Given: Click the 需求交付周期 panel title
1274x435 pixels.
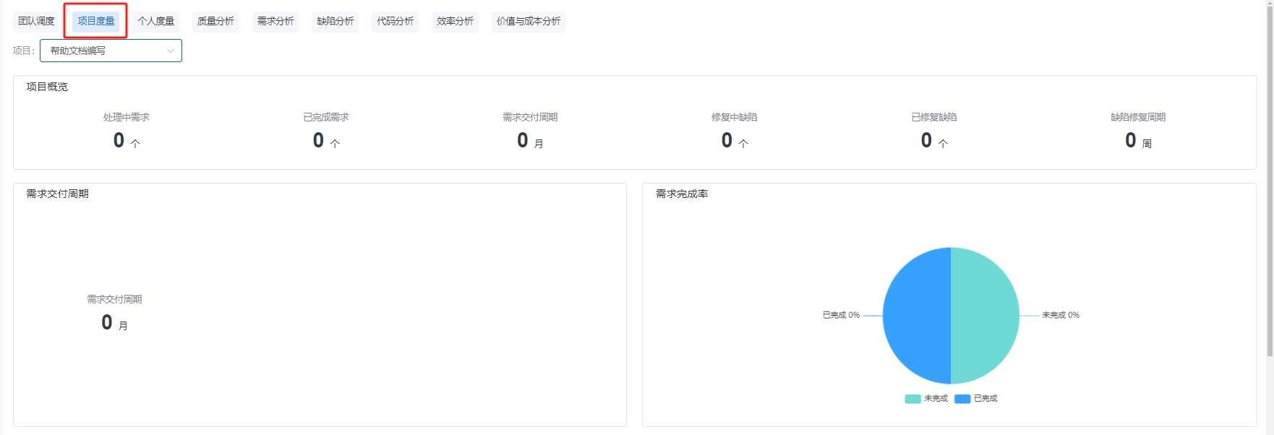Looking at the screenshot, I should [57, 194].
